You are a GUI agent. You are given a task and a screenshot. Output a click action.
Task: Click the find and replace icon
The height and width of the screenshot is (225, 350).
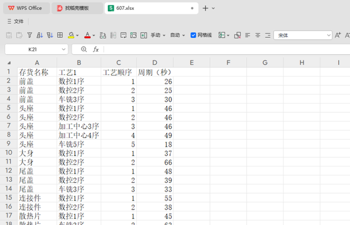(x=103, y=35)
